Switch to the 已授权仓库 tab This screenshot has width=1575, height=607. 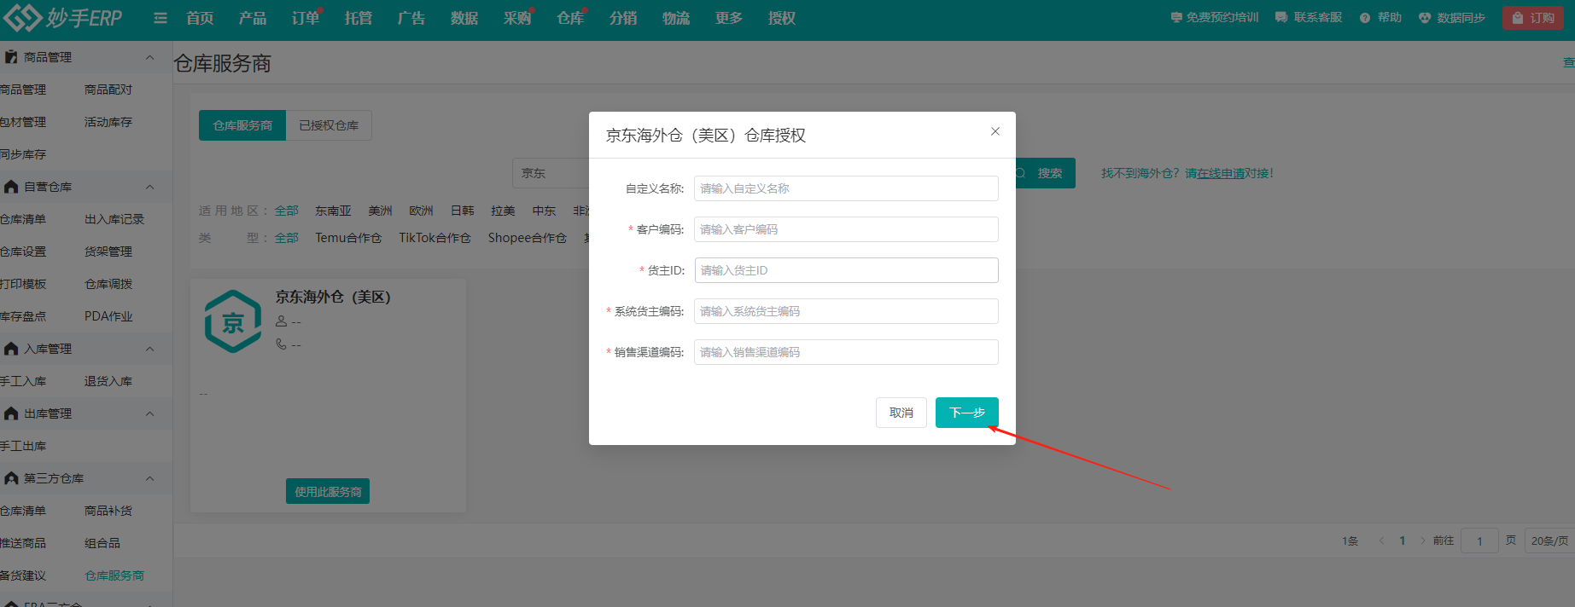[x=329, y=125]
